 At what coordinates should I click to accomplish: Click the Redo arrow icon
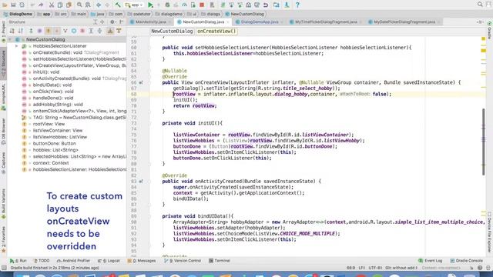coord(41,5)
